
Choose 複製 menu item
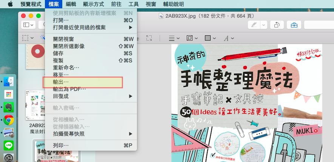click(91, 61)
